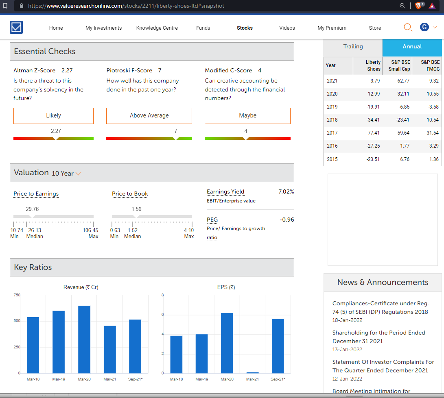
Task: Click the Price to Book link
Action: [130, 194]
